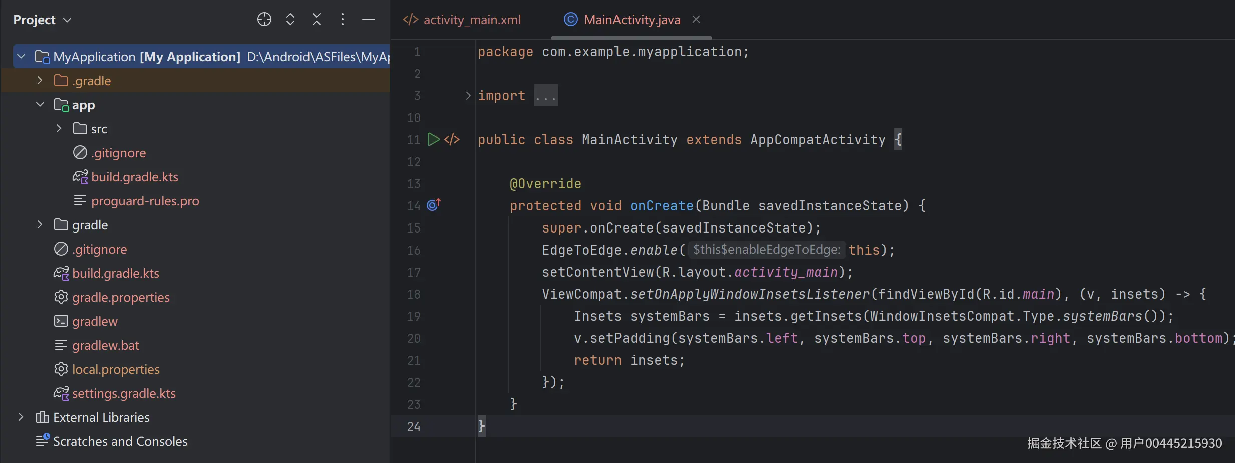Open the gradlew script file
The width and height of the screenshot is (1235, 463).
[95, 321]
